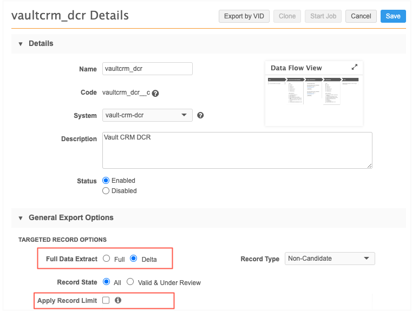Expand the Data Flow View panel

pos(355,68)
